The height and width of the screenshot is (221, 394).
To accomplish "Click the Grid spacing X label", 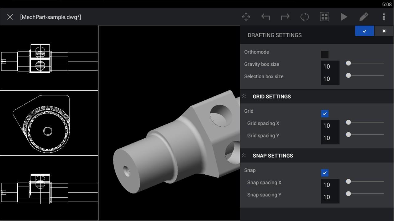I will pos(263,123).
